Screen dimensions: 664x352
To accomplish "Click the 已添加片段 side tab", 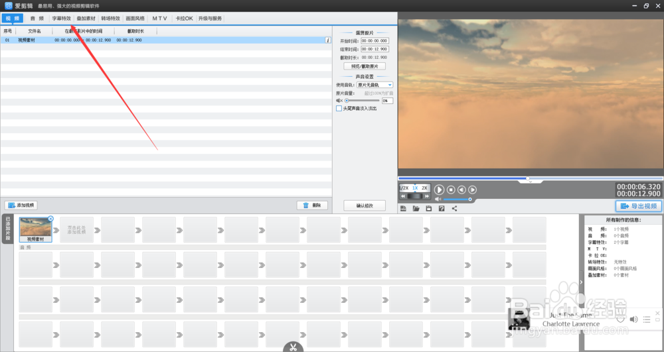I will click(7, 229).
